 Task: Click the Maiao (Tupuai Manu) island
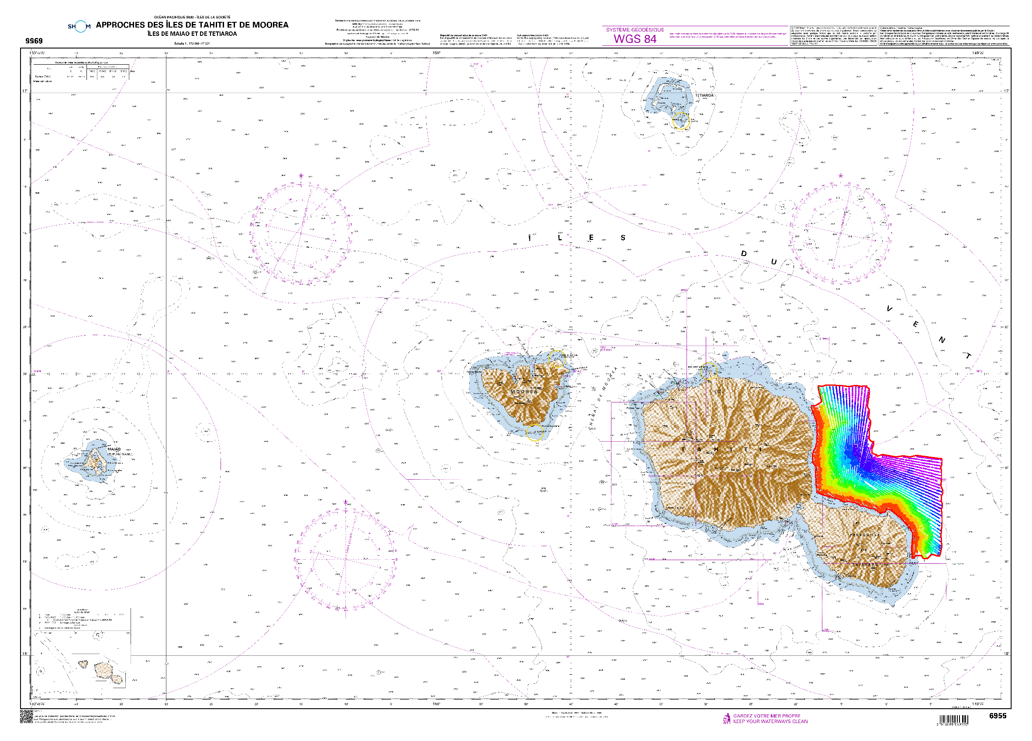[95, 463]
